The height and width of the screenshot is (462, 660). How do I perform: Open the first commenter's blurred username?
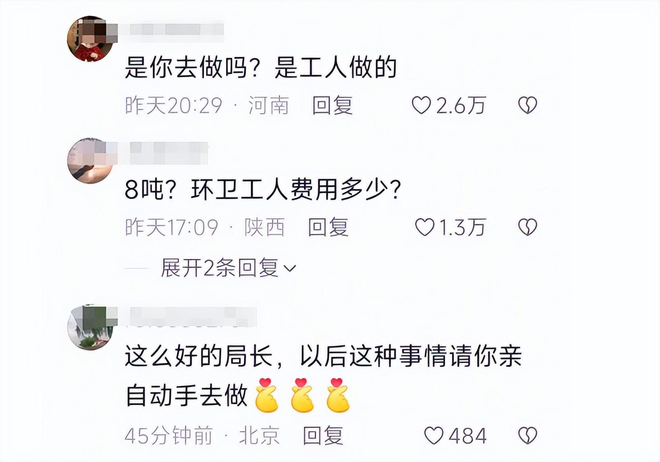171,29
